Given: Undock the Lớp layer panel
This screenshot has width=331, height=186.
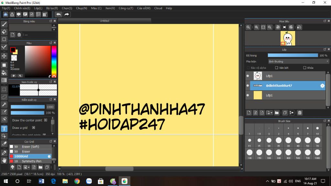Looking at the screenshot, I should pos(325,49).
